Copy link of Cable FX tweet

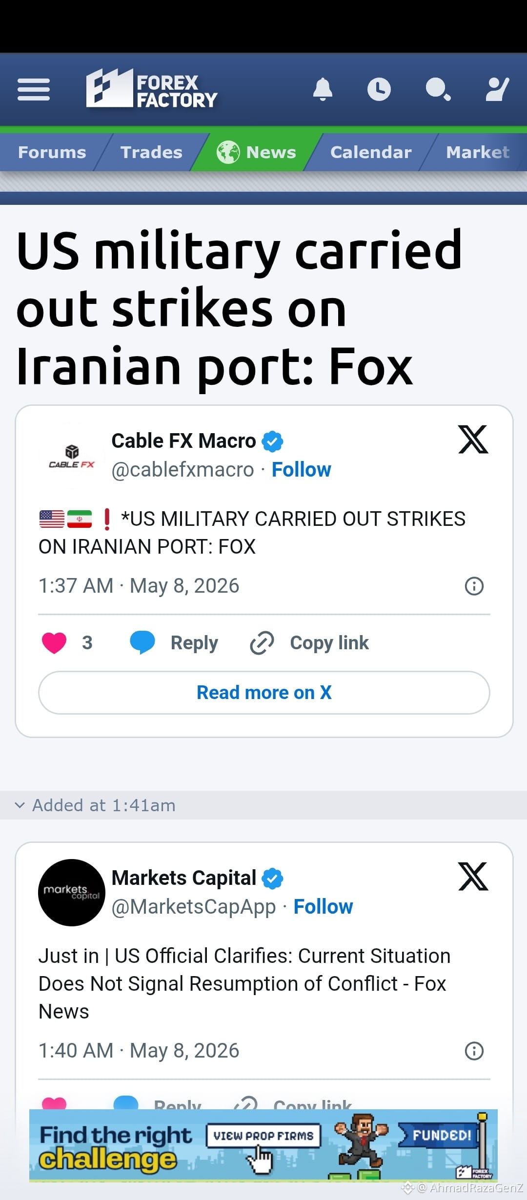(x=309, y=643)
